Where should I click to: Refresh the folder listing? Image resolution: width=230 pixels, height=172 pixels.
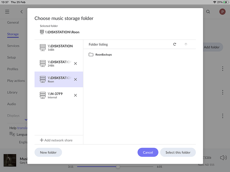(174, 44)
